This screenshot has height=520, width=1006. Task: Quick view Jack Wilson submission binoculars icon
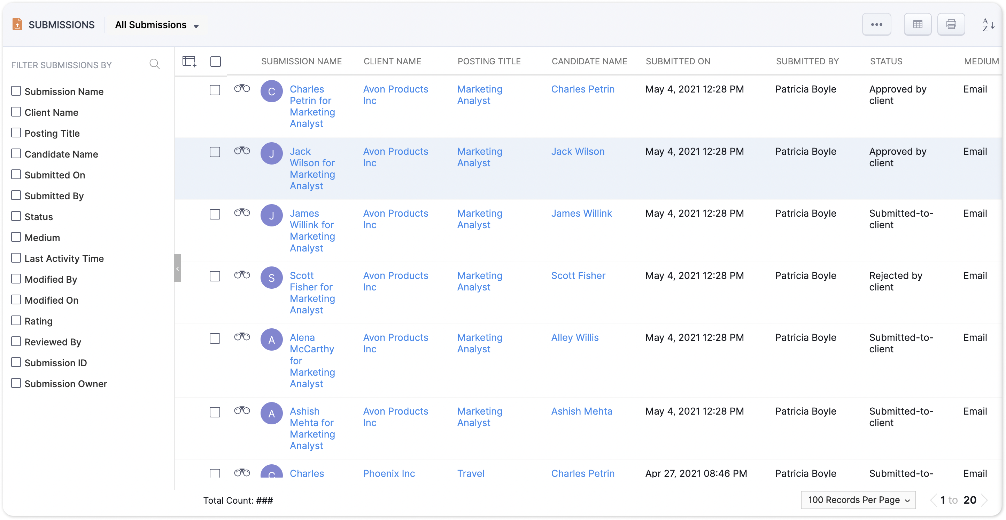pyautogui.click(x=242, y=151)
